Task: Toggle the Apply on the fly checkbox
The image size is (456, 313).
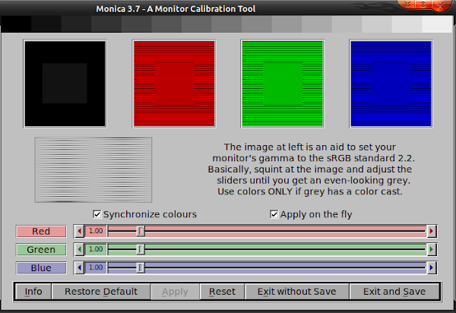Action: click(x=274, y=214)
